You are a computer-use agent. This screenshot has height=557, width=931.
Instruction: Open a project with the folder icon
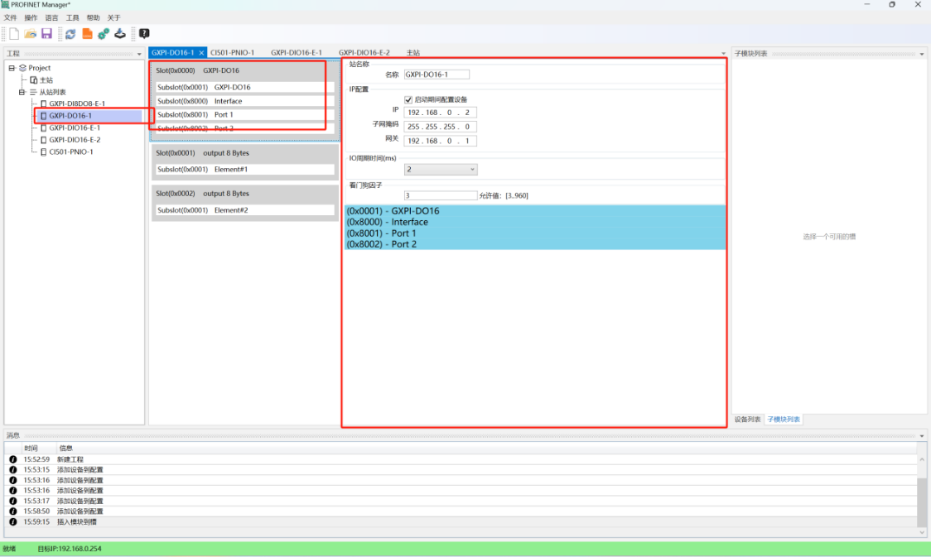click(x=31, y=34)
